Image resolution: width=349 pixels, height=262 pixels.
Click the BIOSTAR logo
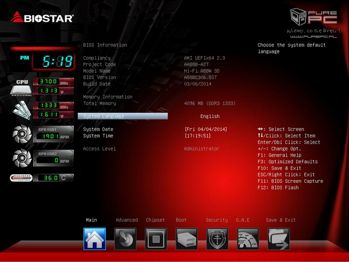(42, 17)
